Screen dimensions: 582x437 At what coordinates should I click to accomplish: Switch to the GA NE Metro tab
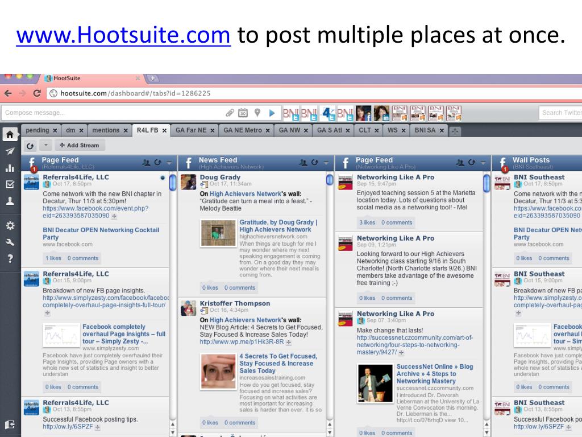click(x=243, y=130)
